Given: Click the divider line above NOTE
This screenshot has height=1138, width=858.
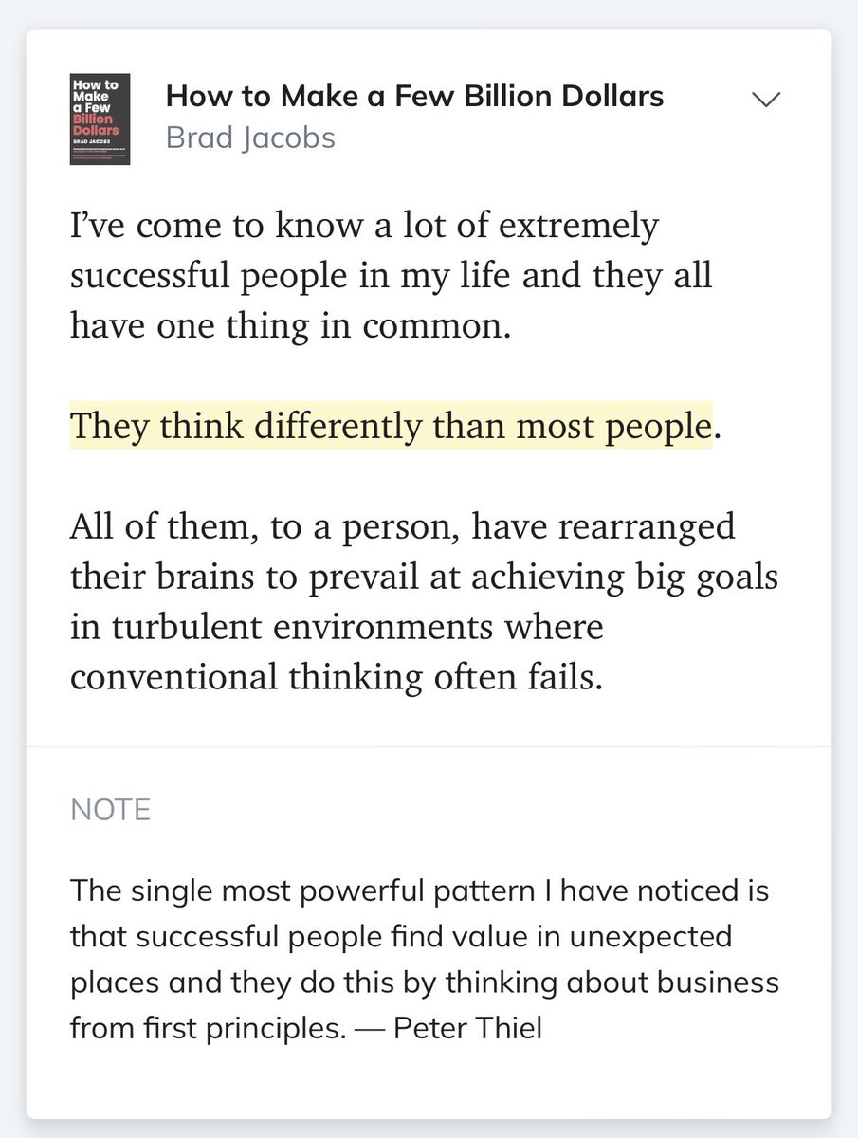Looking at the screenshot, I should tap(429, 747).
